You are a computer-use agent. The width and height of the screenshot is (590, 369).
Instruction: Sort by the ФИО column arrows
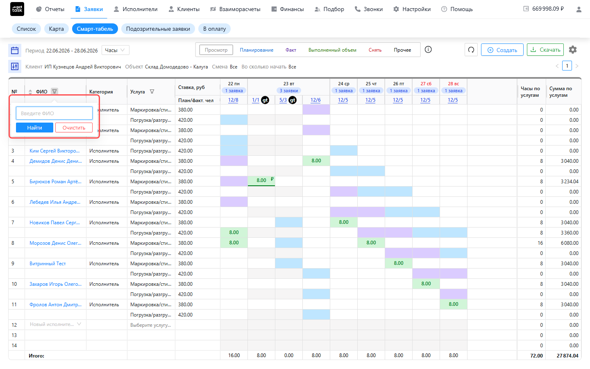(x=30, y=92)
